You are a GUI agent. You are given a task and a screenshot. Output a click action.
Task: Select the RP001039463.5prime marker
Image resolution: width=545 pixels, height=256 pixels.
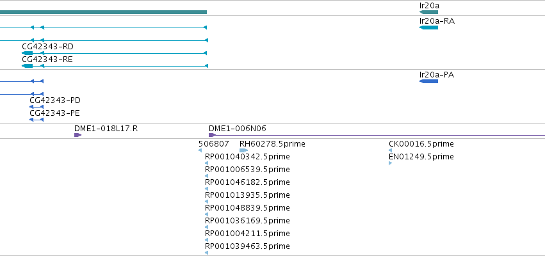tap(206, 253)
